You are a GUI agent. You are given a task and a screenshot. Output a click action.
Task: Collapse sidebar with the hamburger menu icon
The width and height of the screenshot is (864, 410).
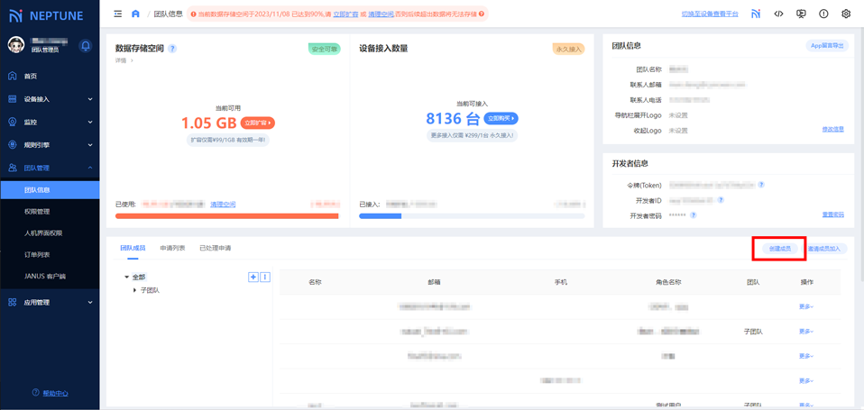(118, 14)
